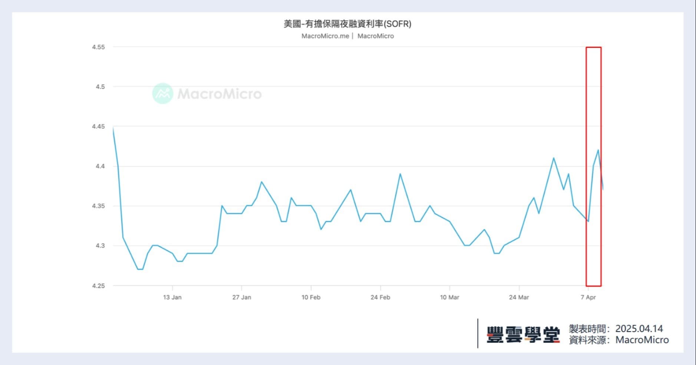Select the 4.4 value on y-axis
696x365 pixels.
(x=100, y=166)
